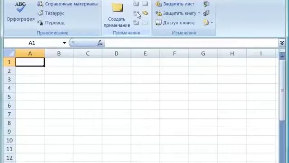Screen dimensions: 289x163
Task: Select column G header
Action: tap(203, 53)
